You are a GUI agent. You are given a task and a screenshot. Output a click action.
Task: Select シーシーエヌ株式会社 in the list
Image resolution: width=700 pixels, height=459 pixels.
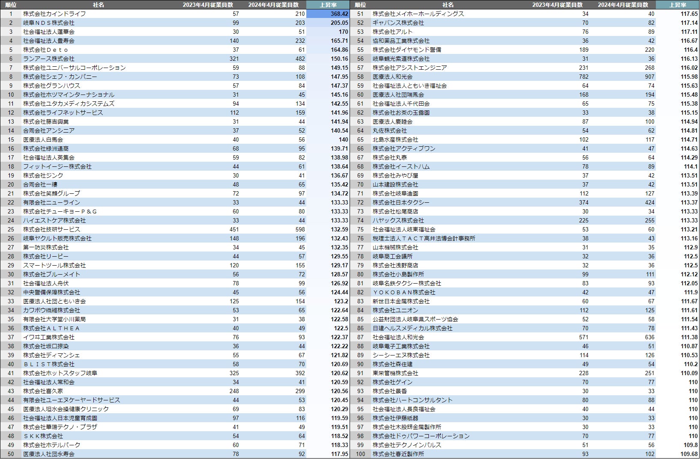tap(401, 355)
